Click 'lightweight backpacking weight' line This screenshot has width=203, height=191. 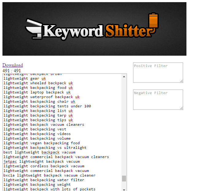pyautogui.click(x=37, y=185)
